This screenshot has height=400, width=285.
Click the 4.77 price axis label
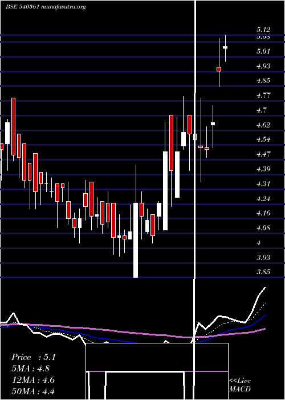point(263,95)
